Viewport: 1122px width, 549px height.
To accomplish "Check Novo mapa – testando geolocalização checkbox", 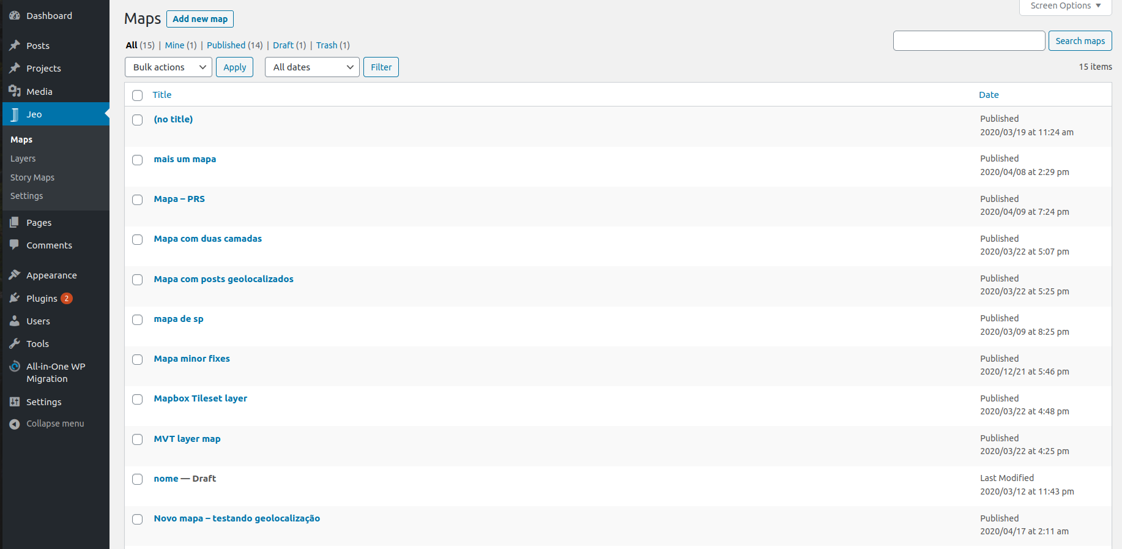I will [138, 519].
